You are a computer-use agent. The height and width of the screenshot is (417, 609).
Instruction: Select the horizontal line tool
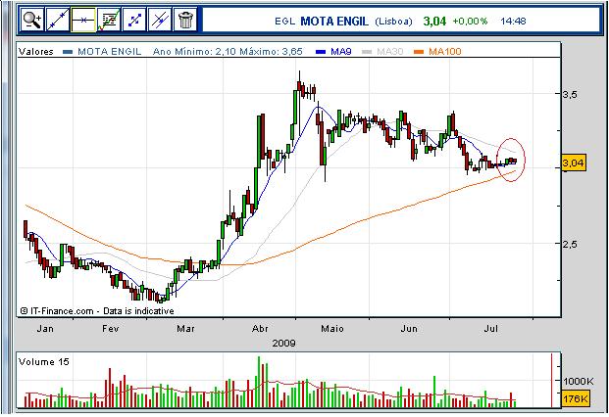[x=83, y=20]
